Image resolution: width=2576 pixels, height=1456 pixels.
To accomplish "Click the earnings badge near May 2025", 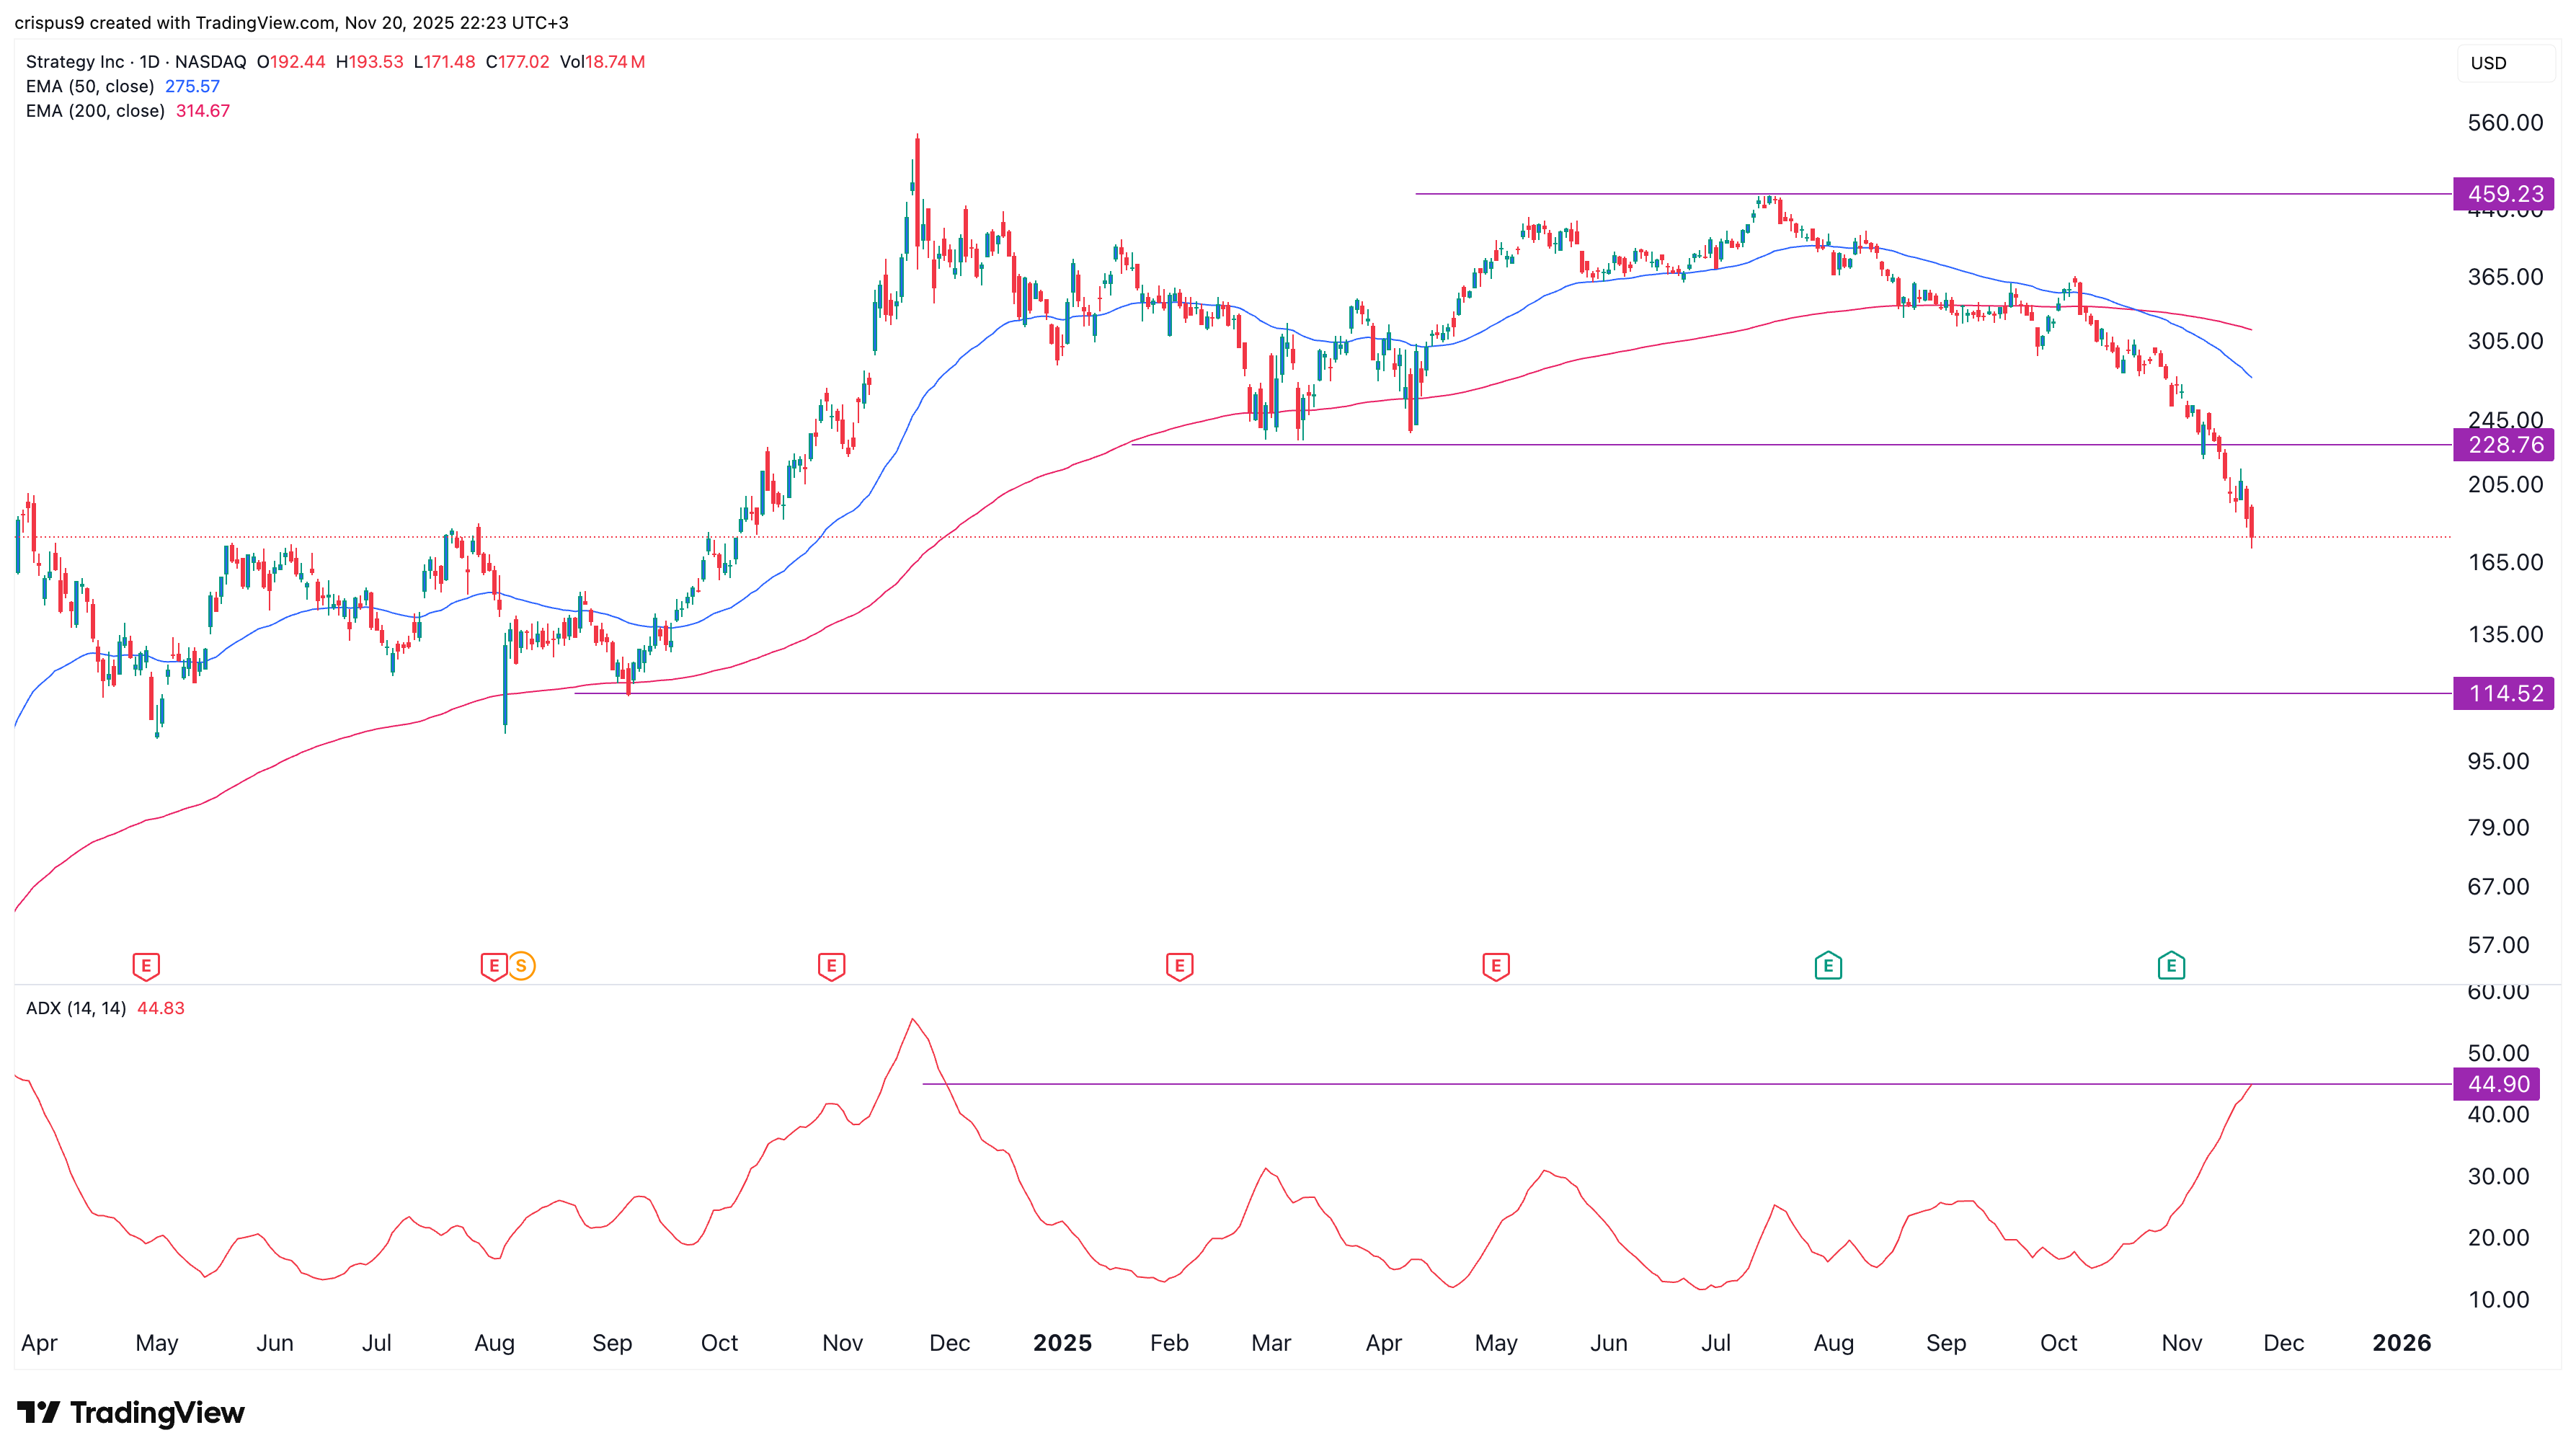I will [1495, 966].
